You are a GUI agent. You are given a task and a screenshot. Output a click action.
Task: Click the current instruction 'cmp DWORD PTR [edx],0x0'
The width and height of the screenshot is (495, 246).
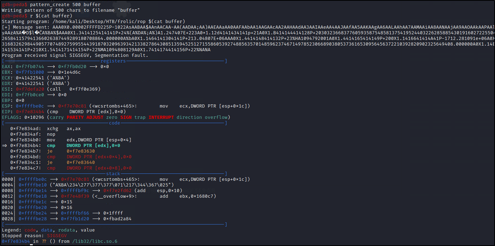coord(65,145)
